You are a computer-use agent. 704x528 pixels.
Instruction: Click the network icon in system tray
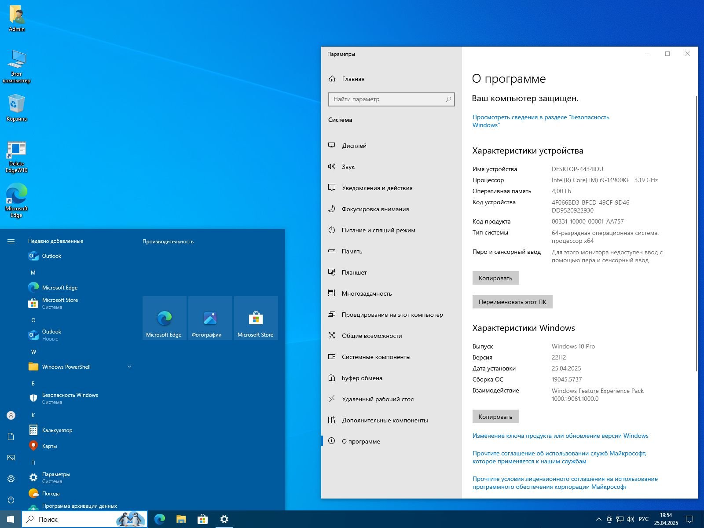click(x=620, y=519)
